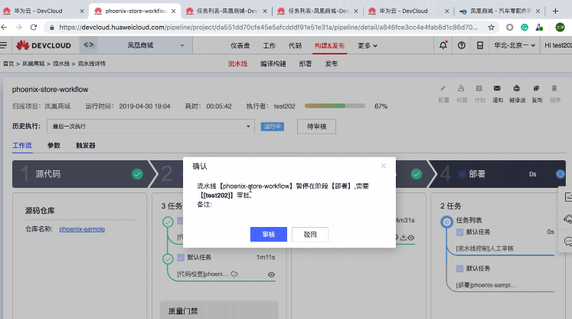Click the eye icon beside the download icon
This screenshot has width=572, height=319.
coord(411,238)
